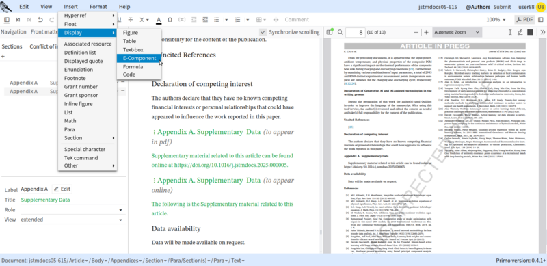Open the Hyper ref submenu

[x=88, y=15]
